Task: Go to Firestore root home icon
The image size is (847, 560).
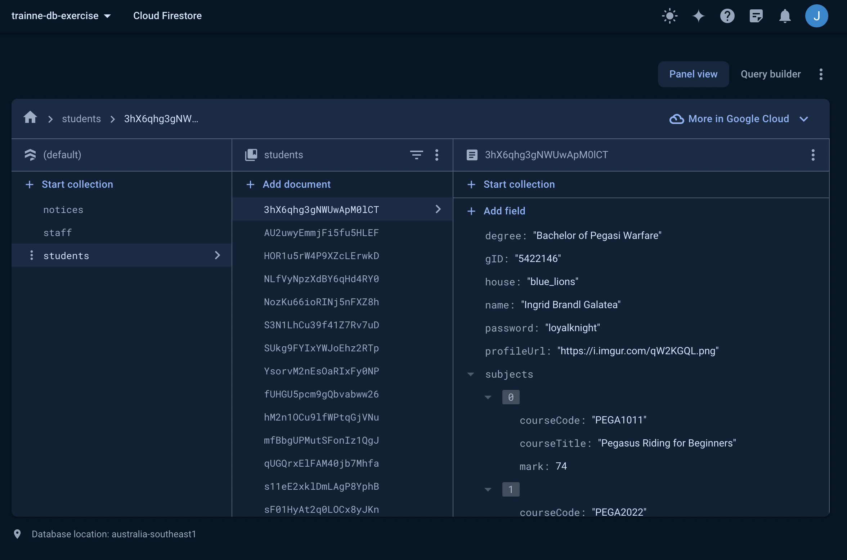Action: [30, 117]
